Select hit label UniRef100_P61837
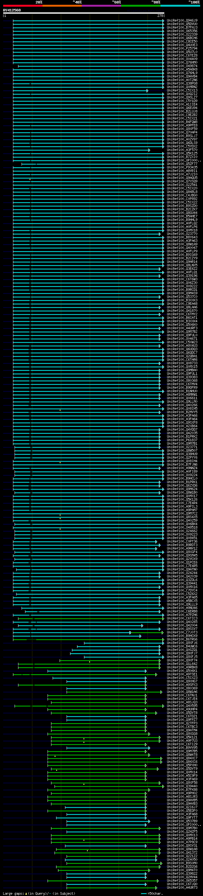Viewport: 203px width, 896px height. point(182,440)
